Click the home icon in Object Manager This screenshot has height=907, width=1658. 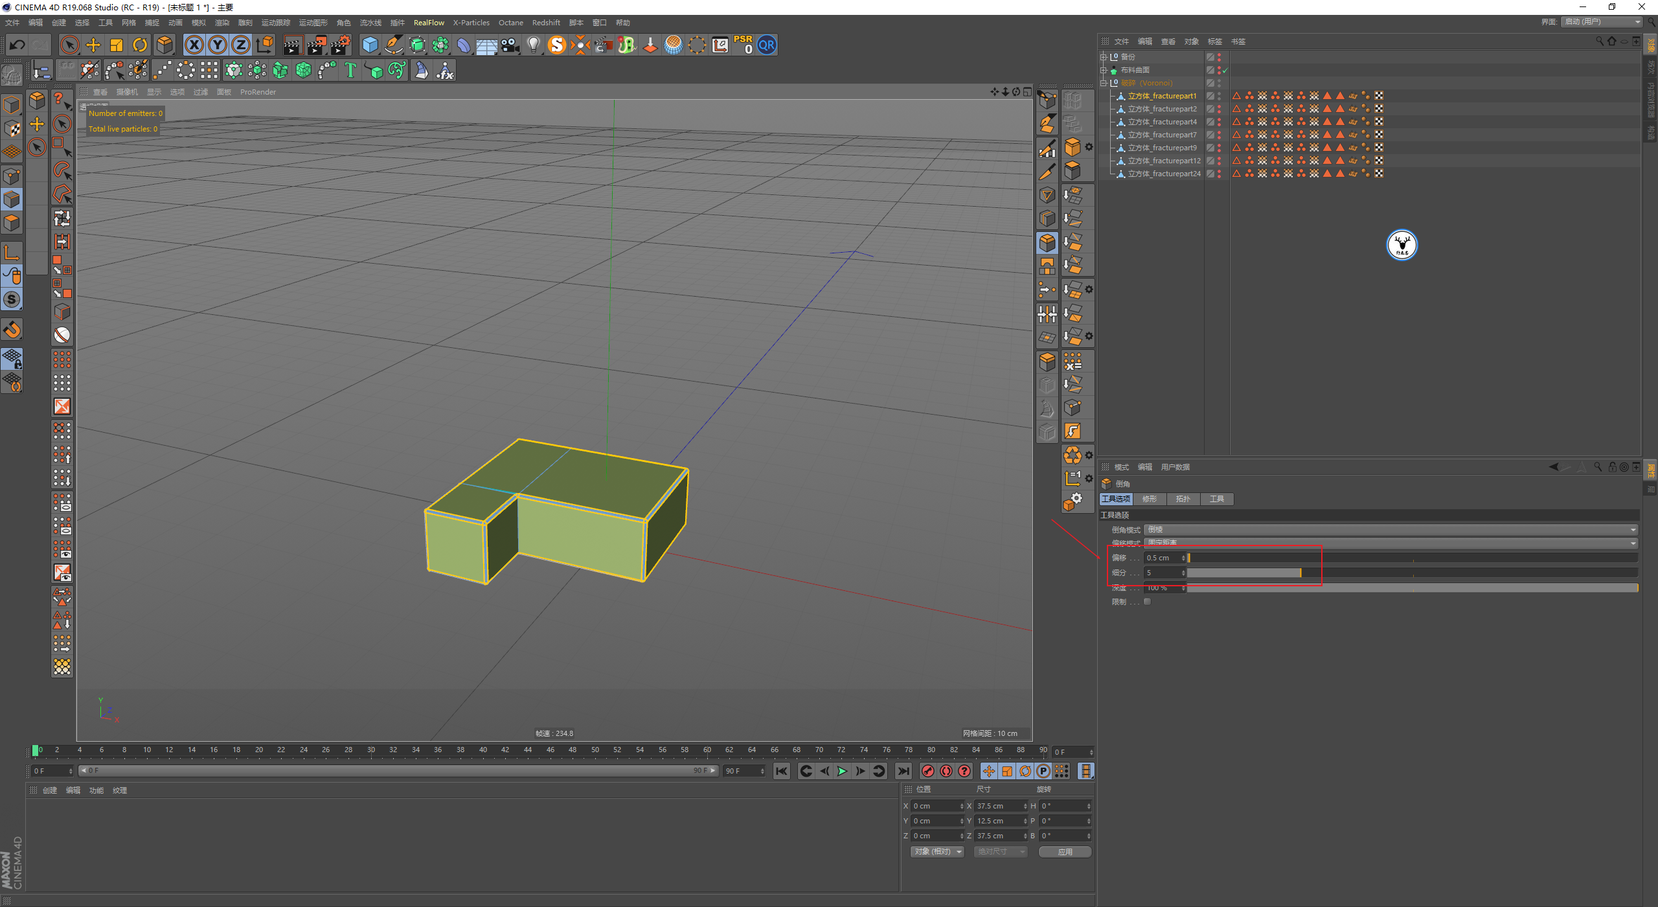pos(1612,41)
